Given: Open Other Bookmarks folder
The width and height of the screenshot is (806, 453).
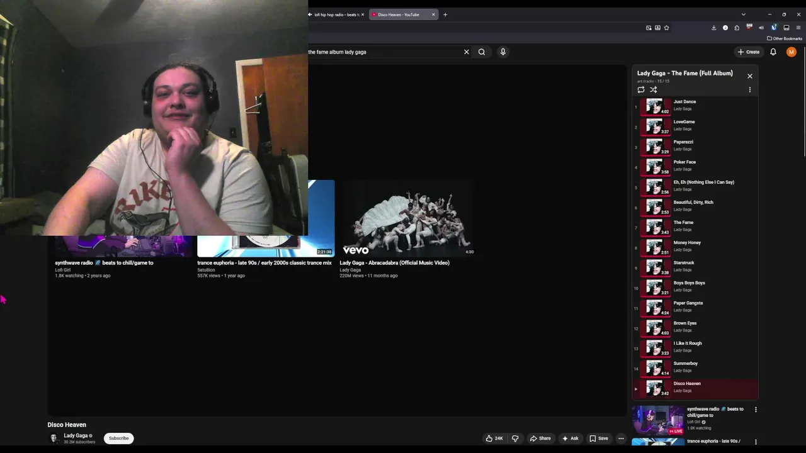Looking at the screenshot, I should point(785,38).
